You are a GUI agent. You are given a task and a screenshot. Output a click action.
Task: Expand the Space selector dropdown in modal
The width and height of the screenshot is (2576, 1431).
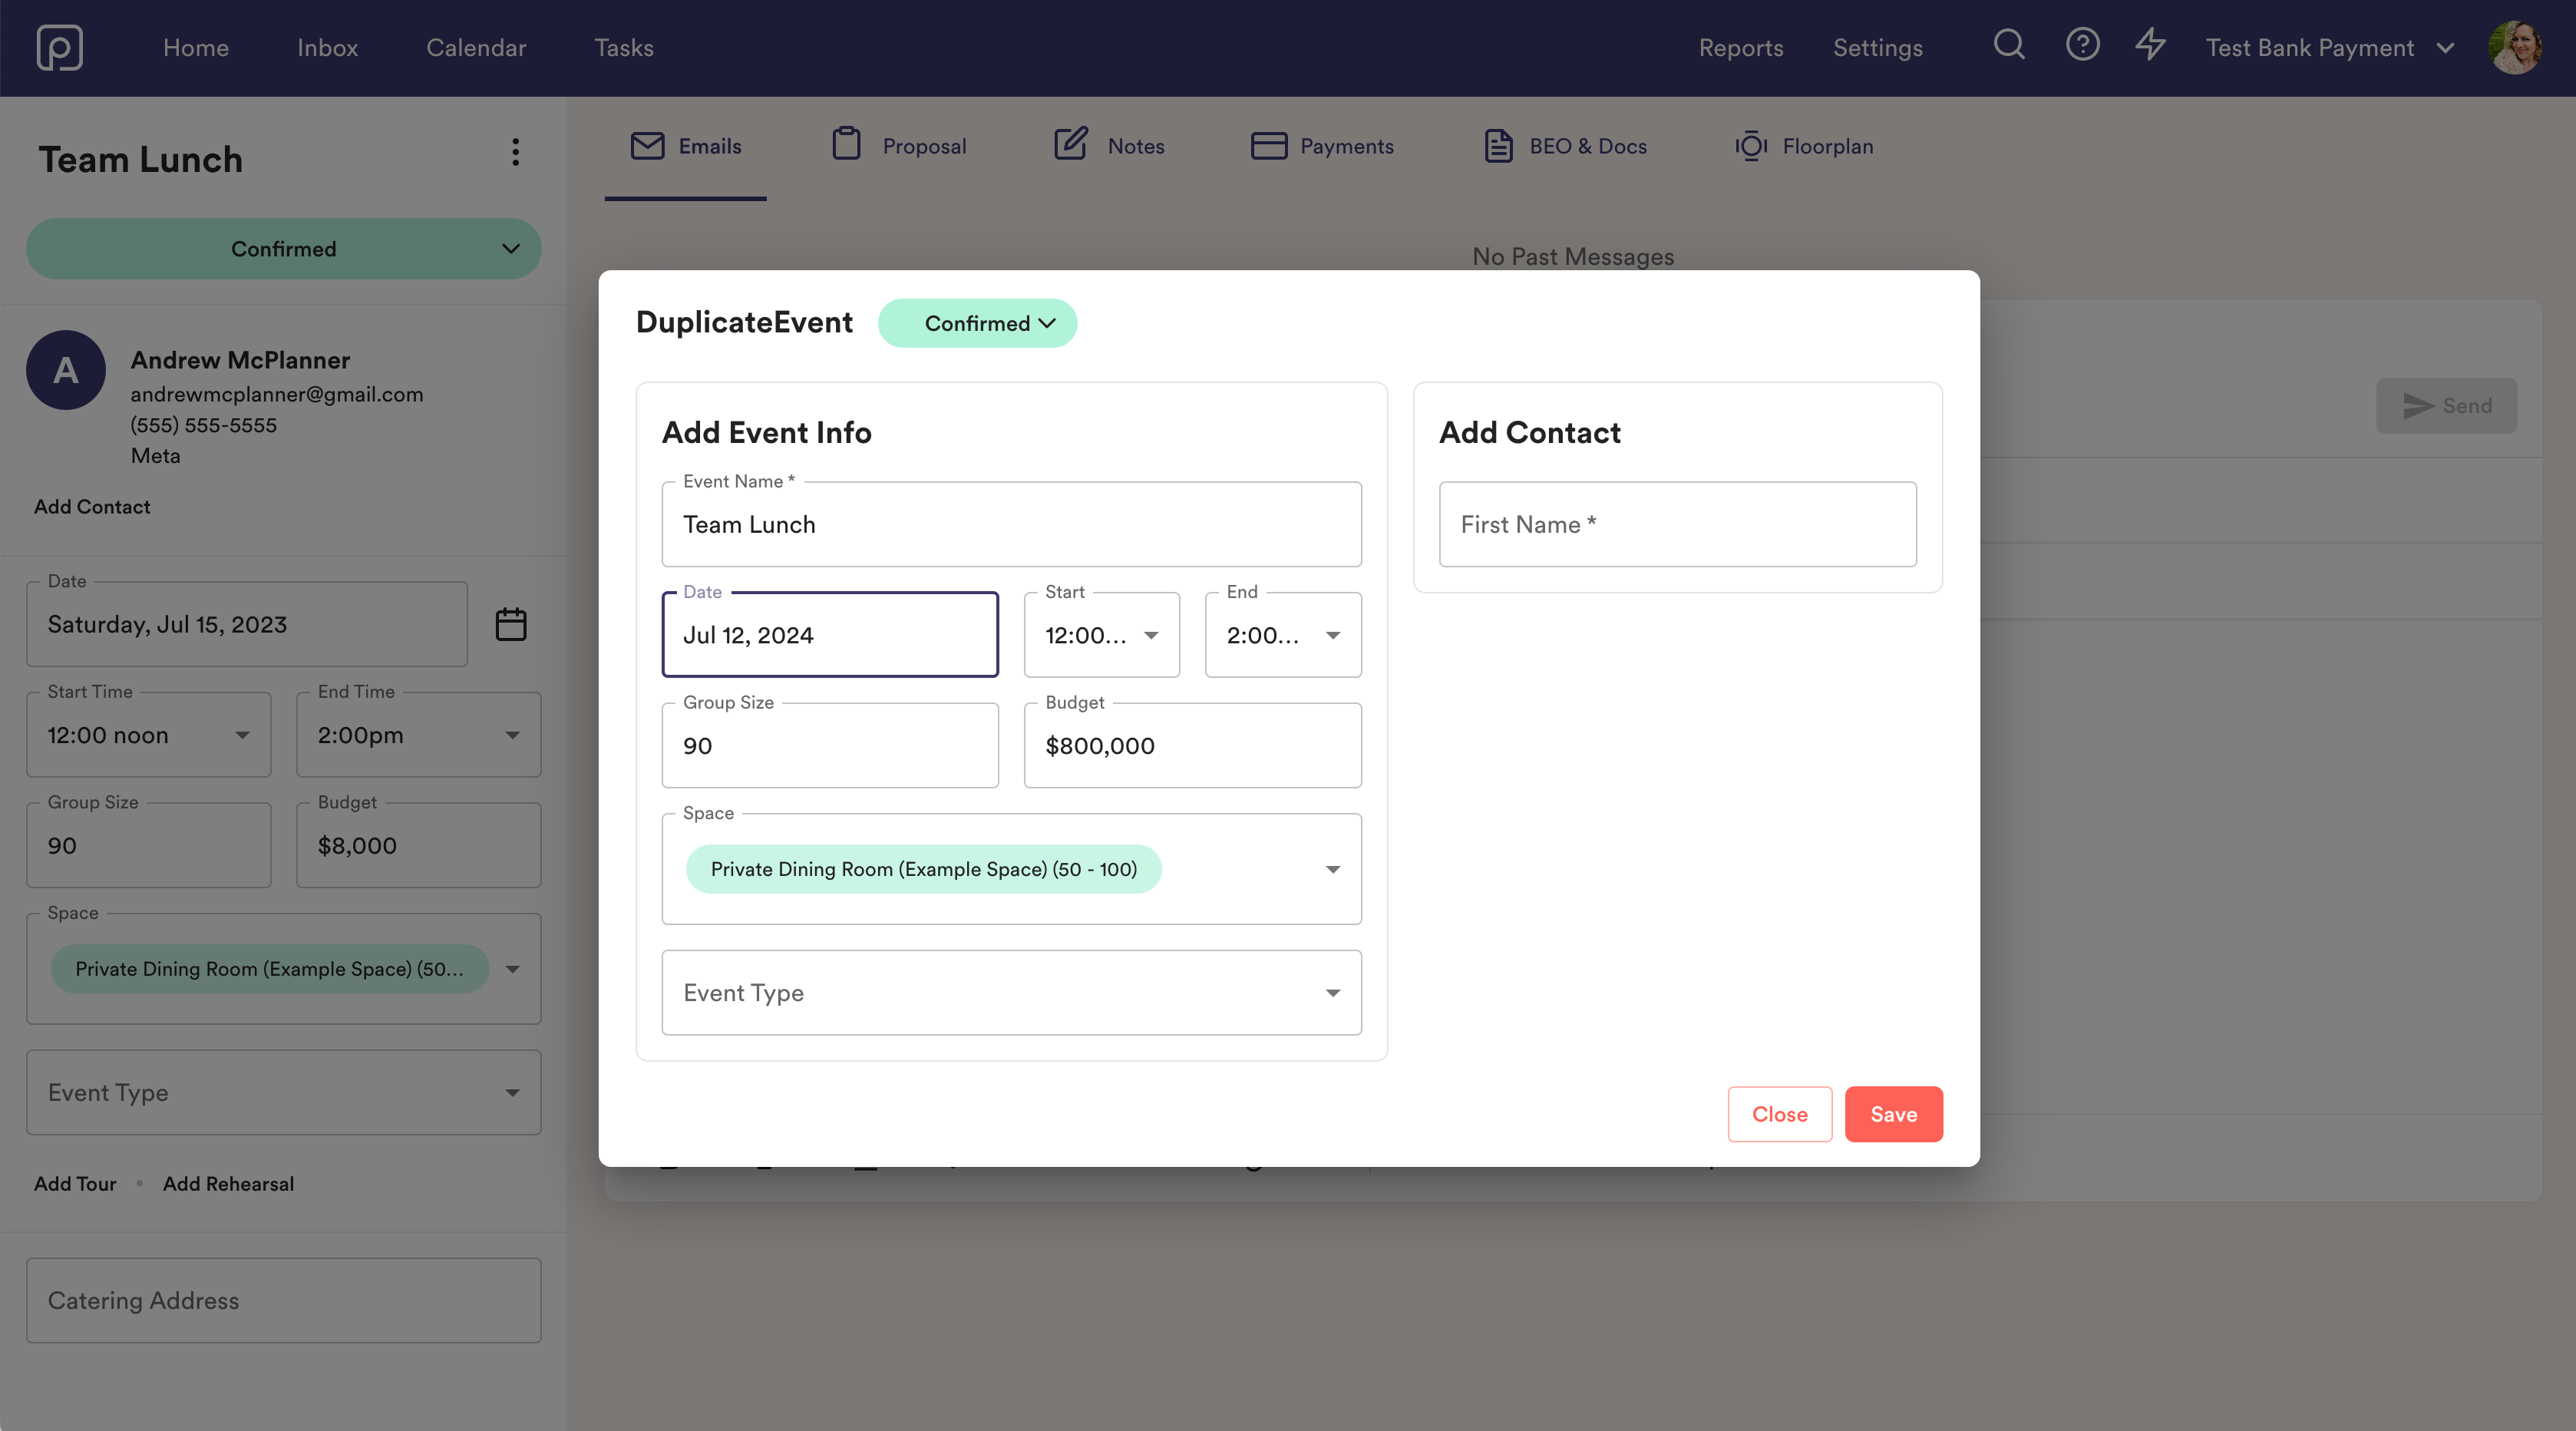point(1334,867)
